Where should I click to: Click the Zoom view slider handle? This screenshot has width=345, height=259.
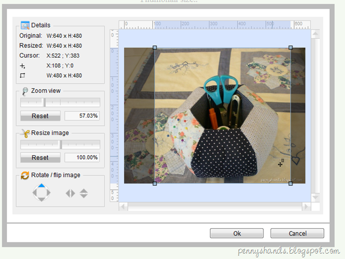[x=44, y=103]
